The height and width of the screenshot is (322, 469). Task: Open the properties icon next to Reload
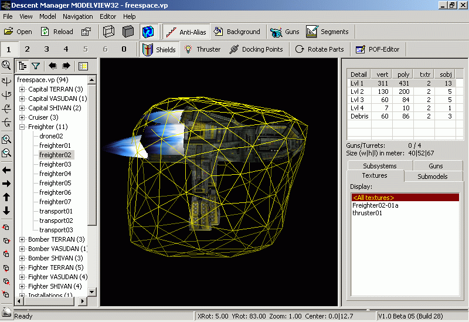[86, 32]
